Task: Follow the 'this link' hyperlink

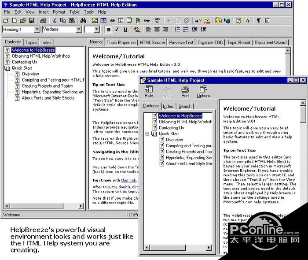Action: pos(128,180)
